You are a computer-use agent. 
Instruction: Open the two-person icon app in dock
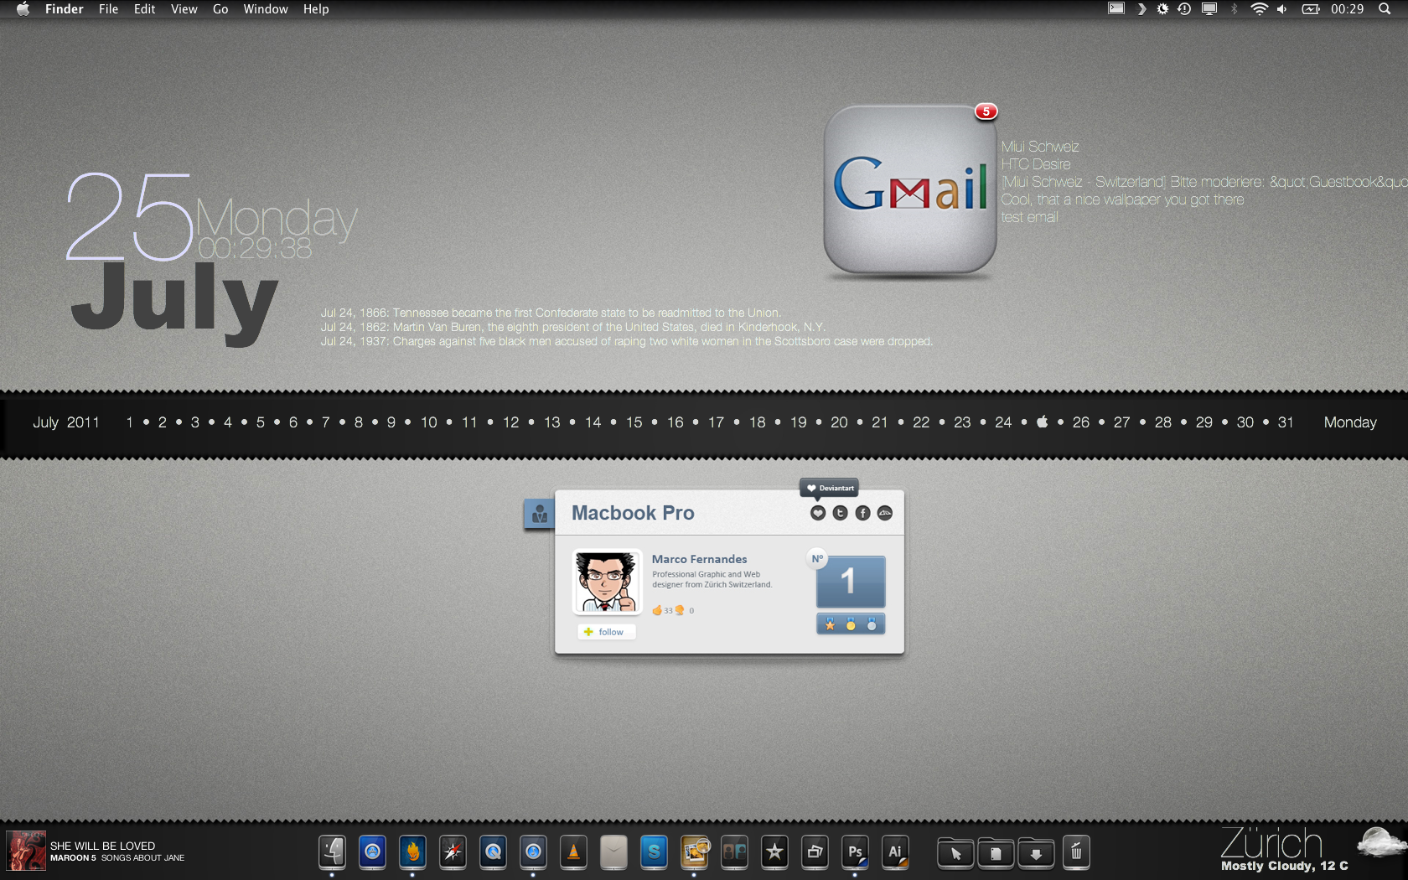pos(734,852)
